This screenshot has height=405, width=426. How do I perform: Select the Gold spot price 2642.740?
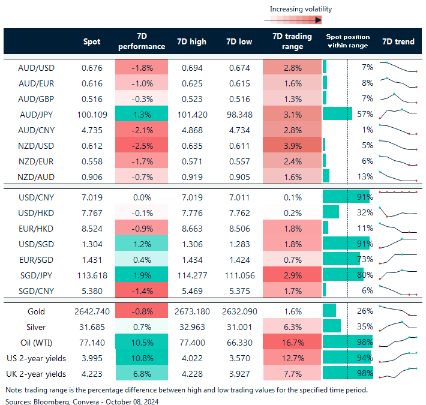pos(92,311)
